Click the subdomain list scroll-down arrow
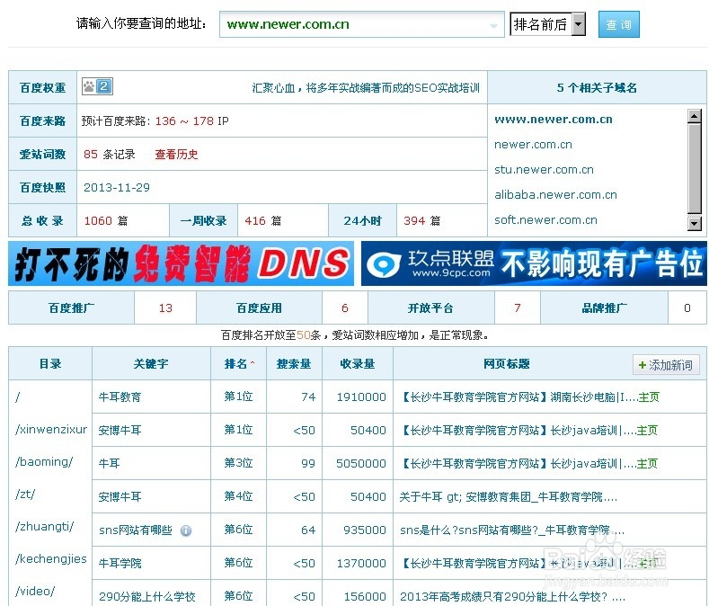709x606 pixels. point(694,223)
